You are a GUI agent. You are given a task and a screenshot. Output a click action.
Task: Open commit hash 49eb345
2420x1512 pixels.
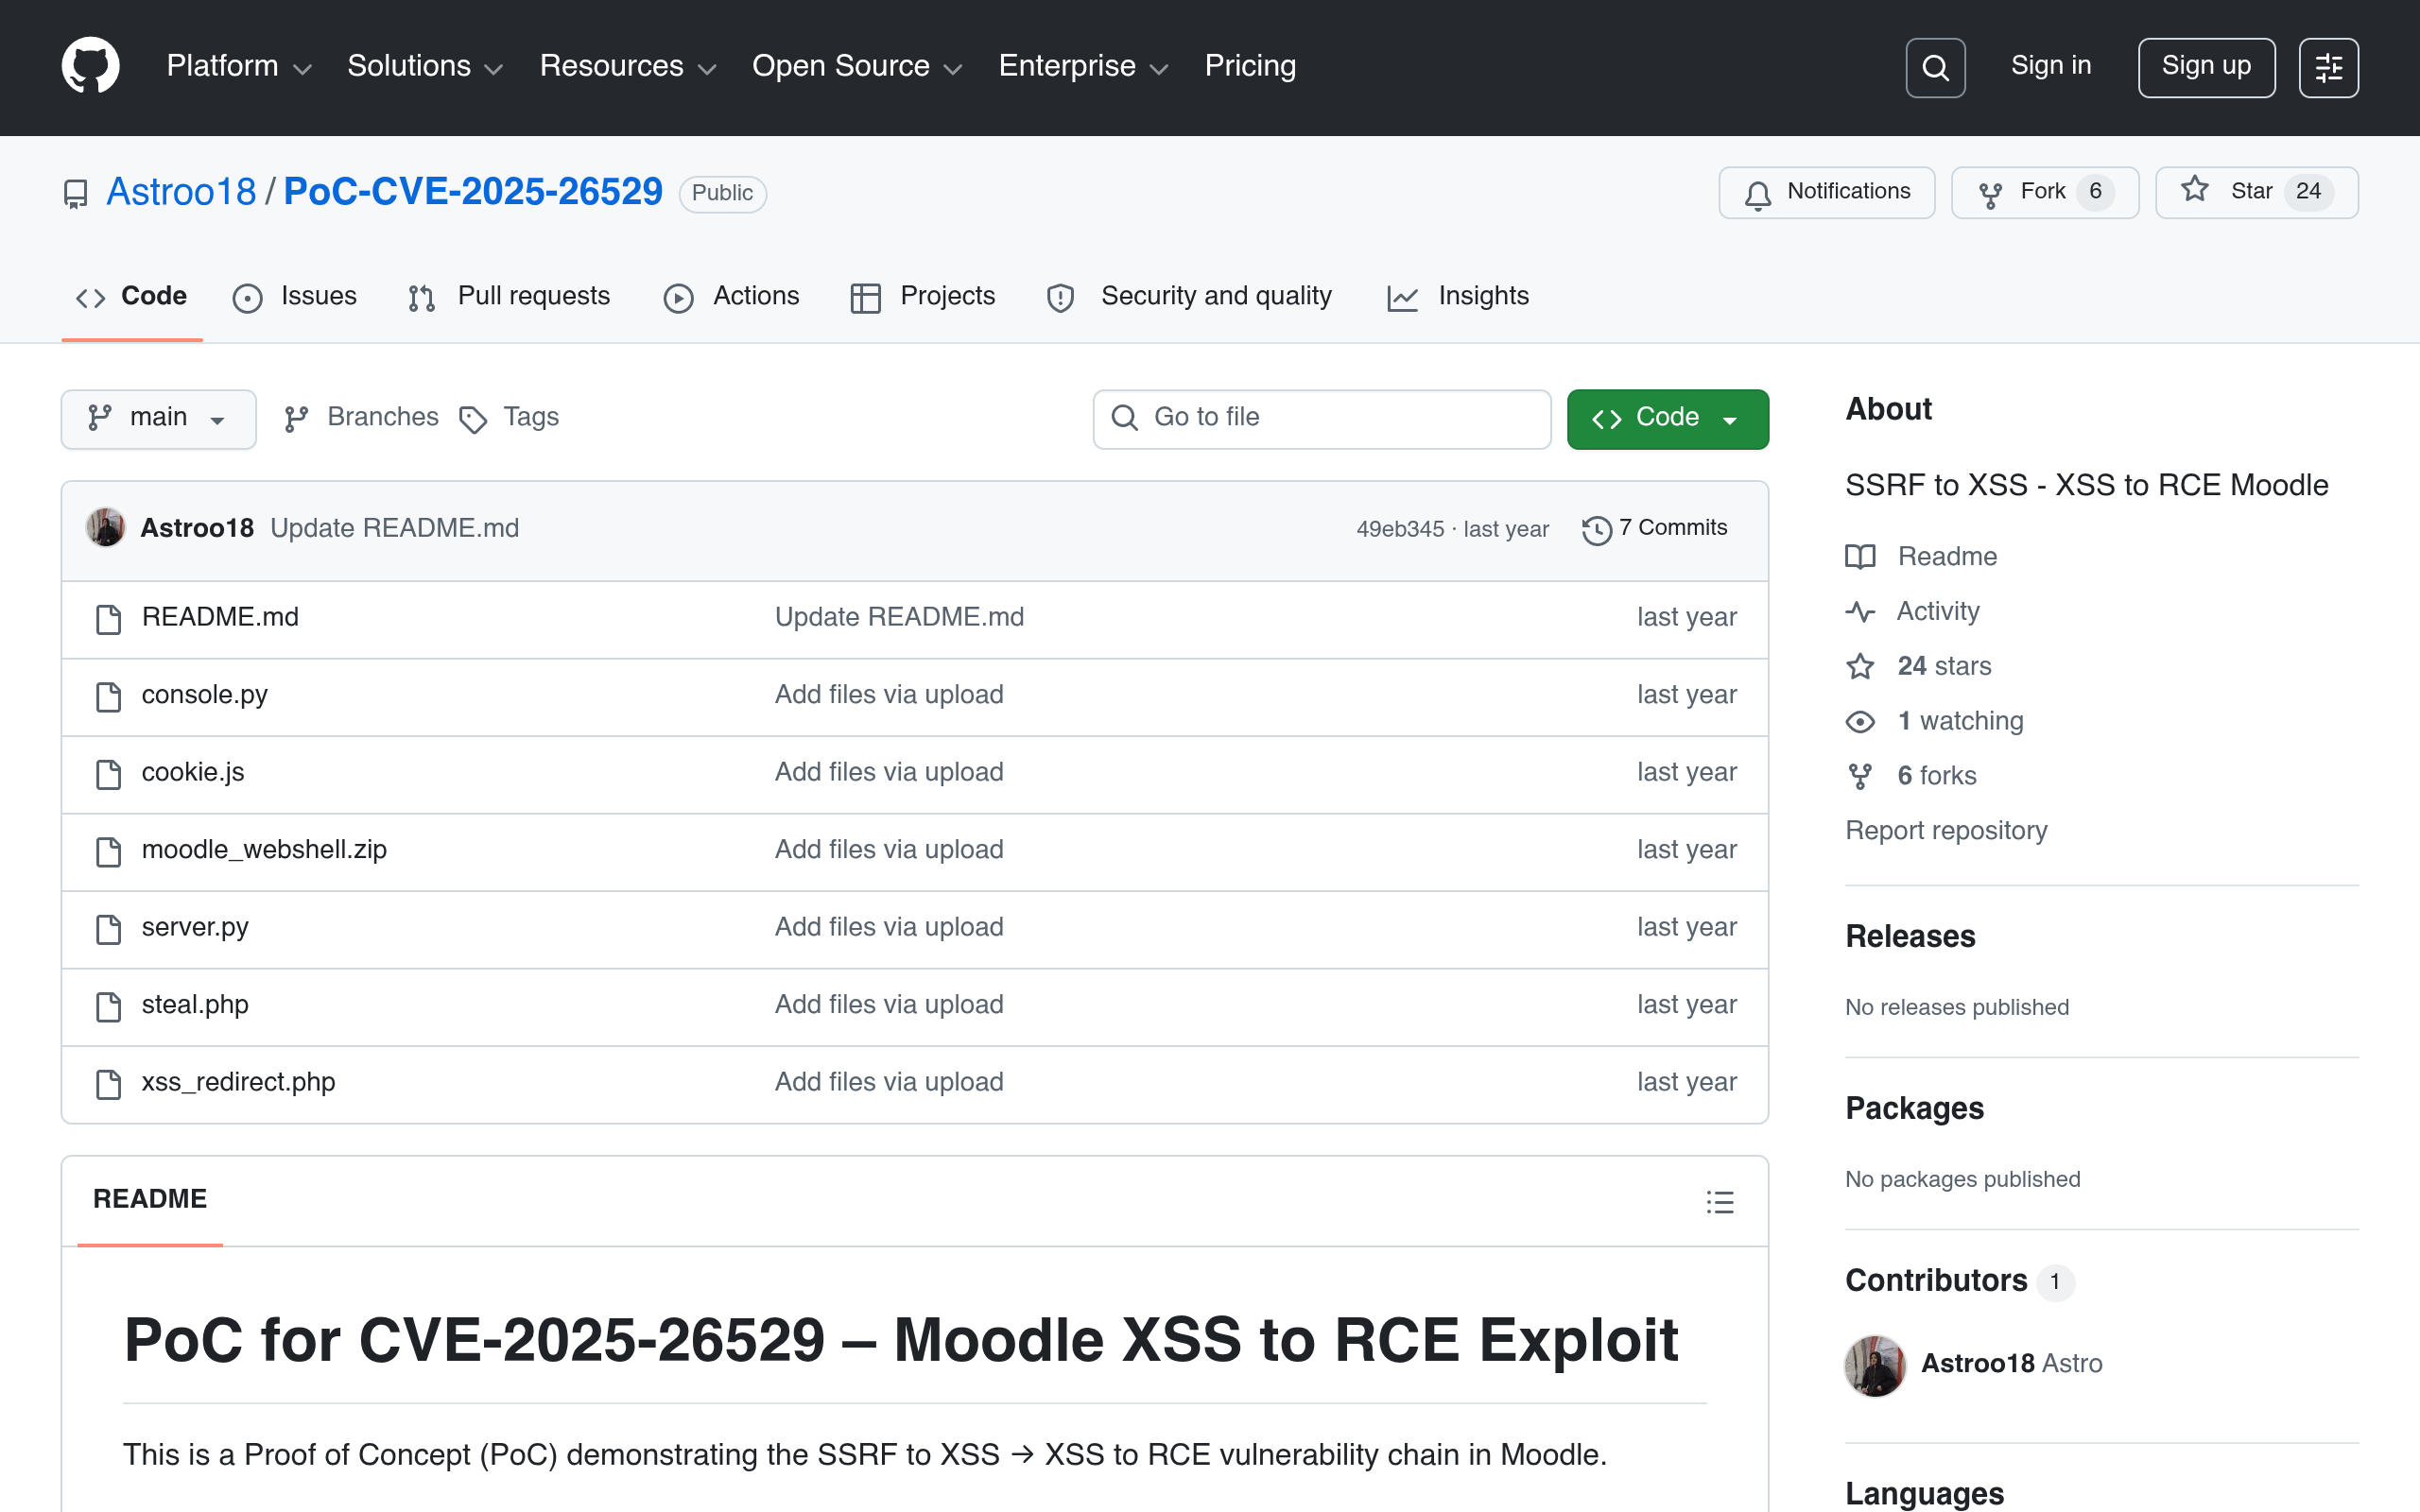coord(1400,529)
